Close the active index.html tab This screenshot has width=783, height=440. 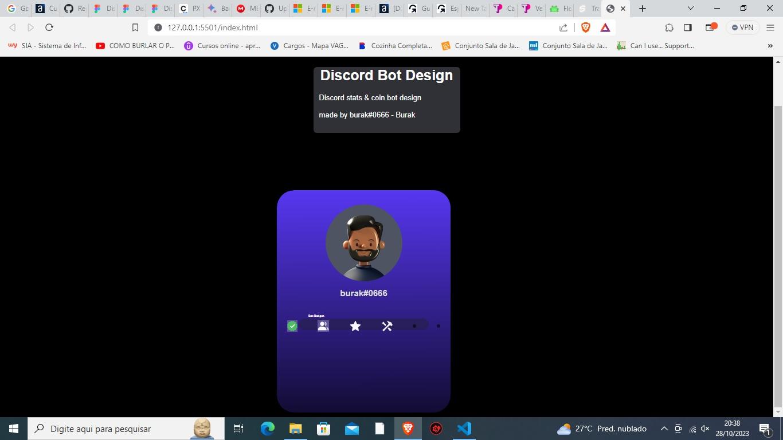[x=623, y=9]
